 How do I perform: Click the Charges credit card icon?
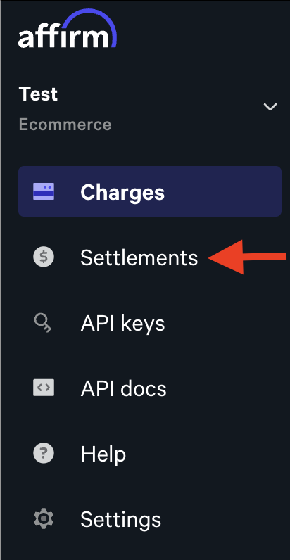(x=44, y=191)
